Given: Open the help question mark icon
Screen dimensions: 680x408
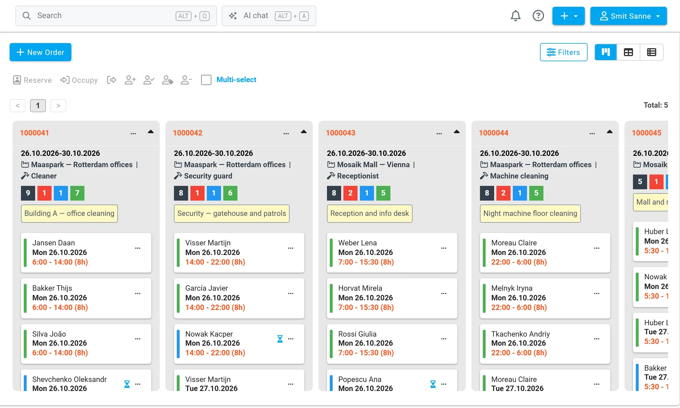Looking at the screenshot, I should 538,16.
